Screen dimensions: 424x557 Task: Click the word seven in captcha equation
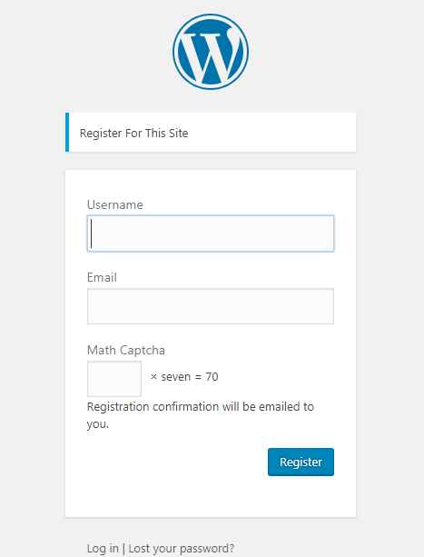(x=176, y=377)
